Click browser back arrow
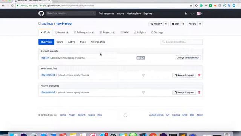241x136 pixels. 3,6
